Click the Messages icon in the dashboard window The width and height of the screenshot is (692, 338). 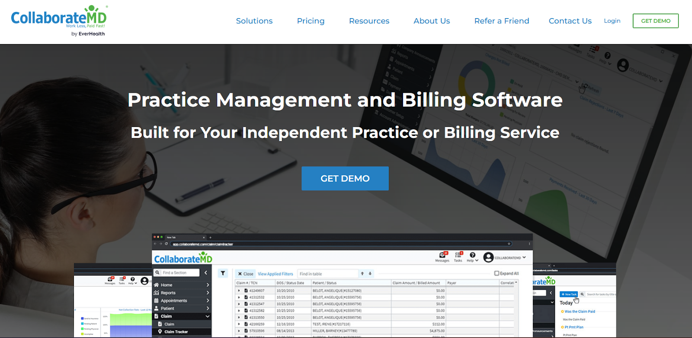(110, 280)
